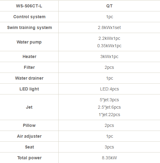Click the Control system row label
The image size is (160, 163).
[29, 17]
